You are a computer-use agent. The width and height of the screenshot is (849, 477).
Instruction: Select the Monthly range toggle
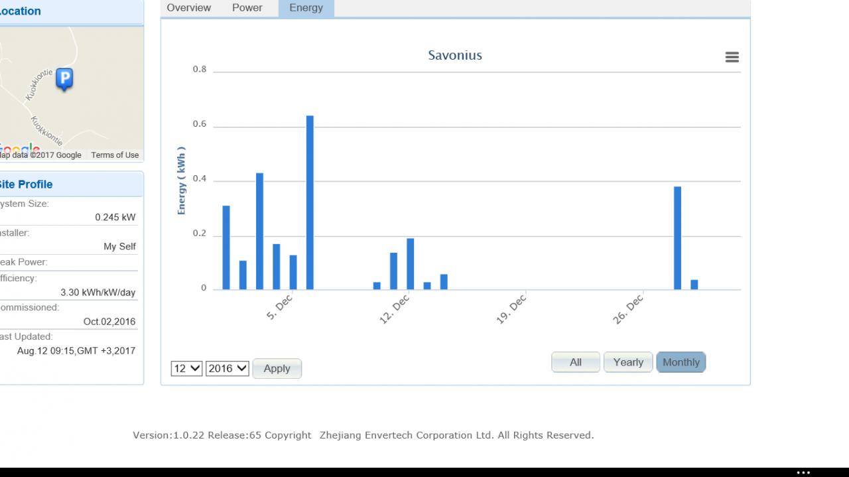pos(681,362)
